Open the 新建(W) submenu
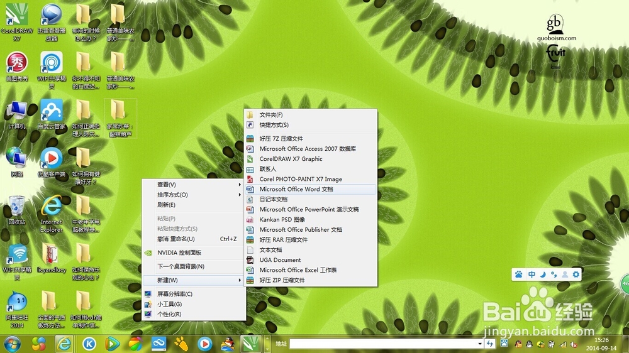This screenshot has height=353, width=629. [x=194, y=280]
